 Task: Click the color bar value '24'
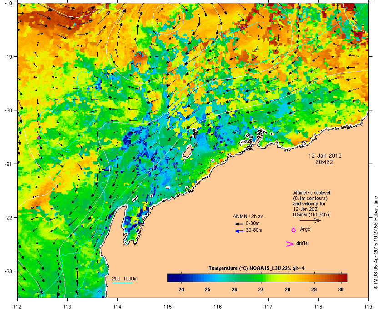[181, 289]
